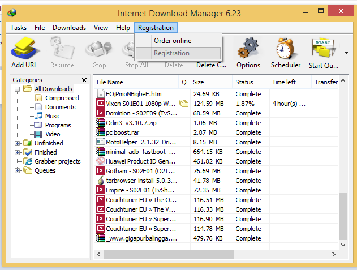Maximize the Internet Download Manager window
Screen dimensions: 357x270
pos(321,11)
